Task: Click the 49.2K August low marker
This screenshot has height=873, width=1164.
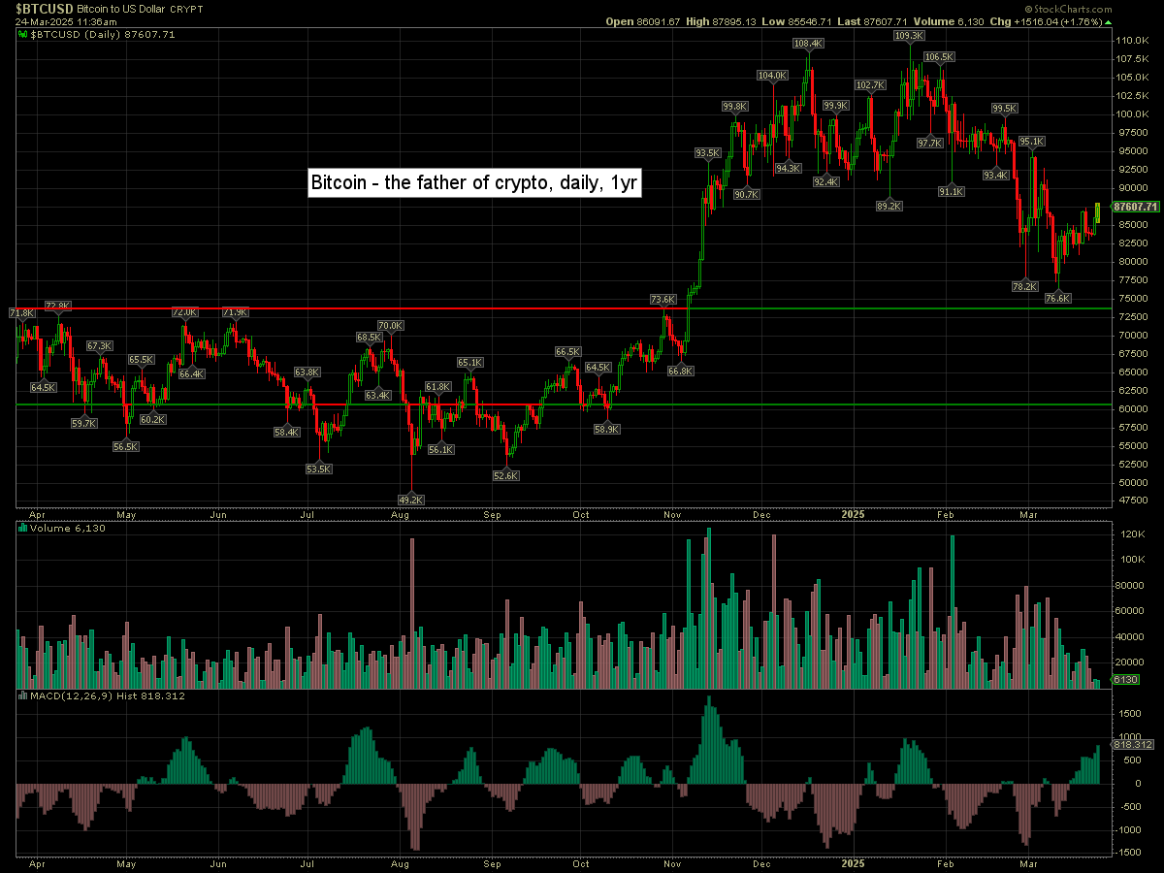Action: (x=412, y=500)
